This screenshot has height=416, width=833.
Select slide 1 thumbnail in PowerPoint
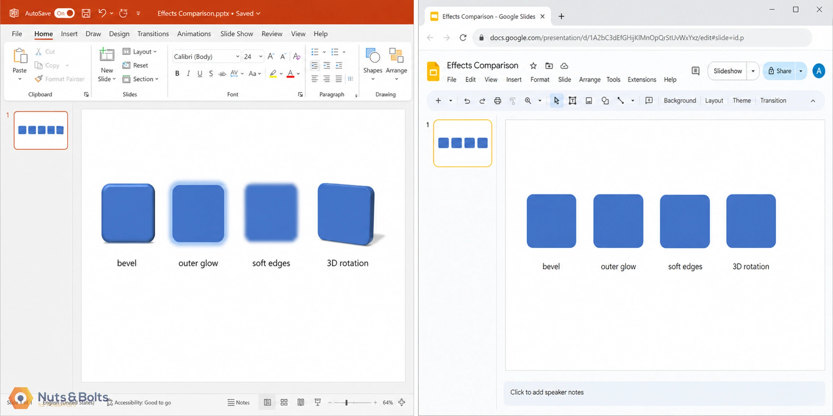(41, 130)
